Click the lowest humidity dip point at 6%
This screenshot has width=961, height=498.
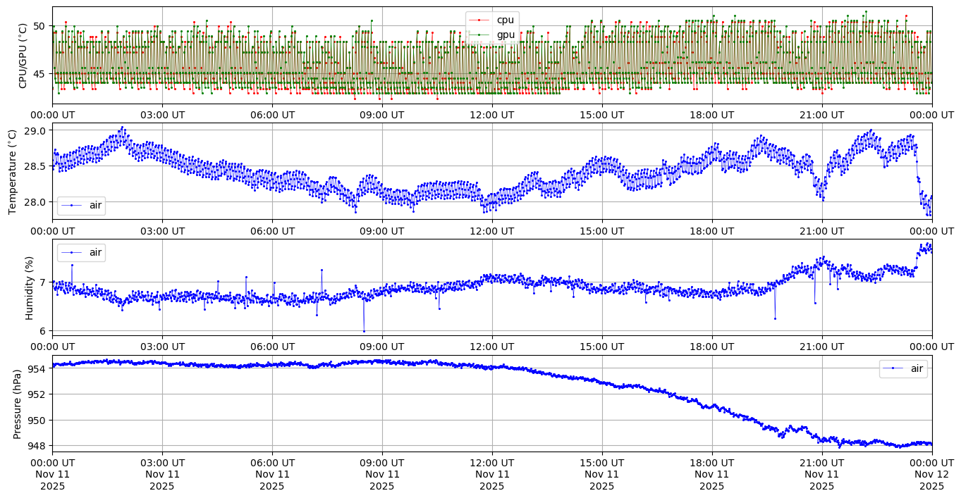tap(364, 331)
